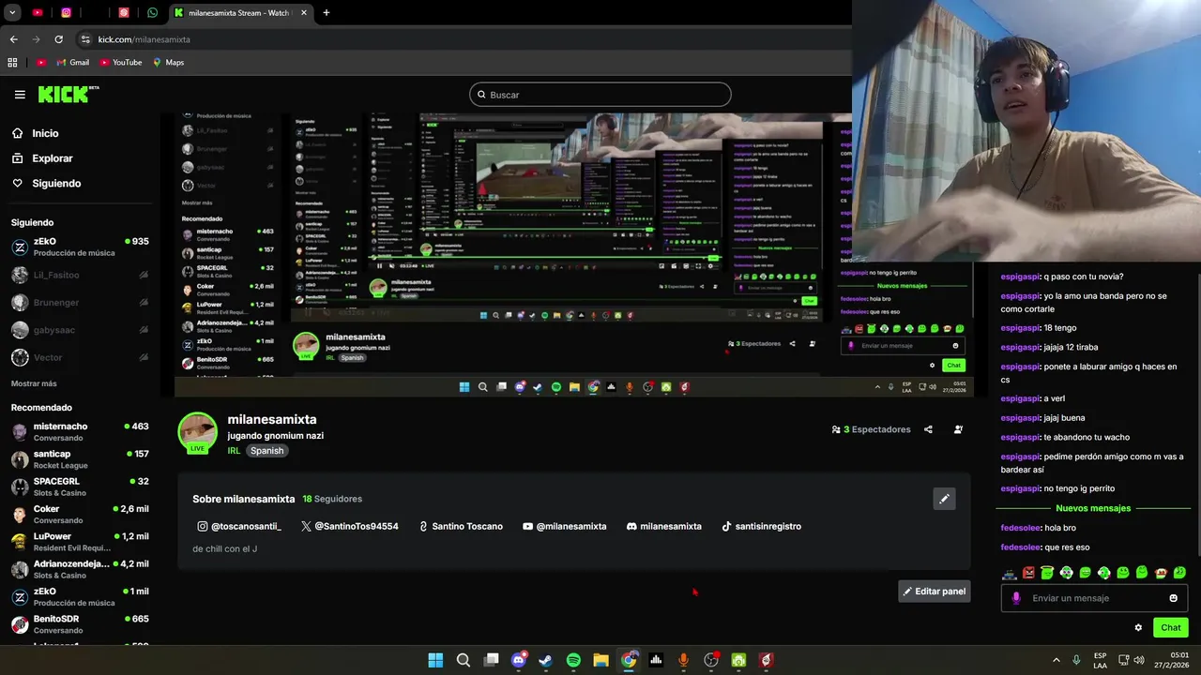
Task: Click fedesolee username in 'hola bro' message
Action: (1020, 528)
